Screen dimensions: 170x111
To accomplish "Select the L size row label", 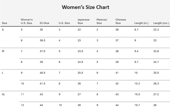I will coord(3,73).
